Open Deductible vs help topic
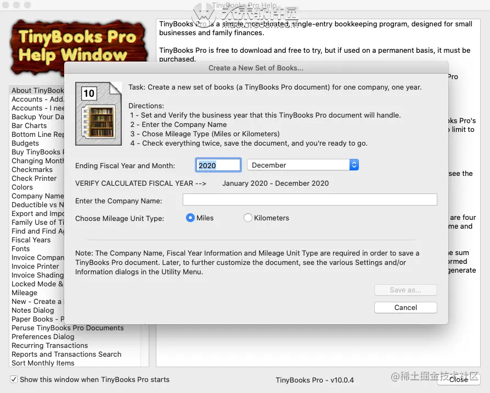The height and width of the screenshot is (393, 490). [x=37, y=204]
